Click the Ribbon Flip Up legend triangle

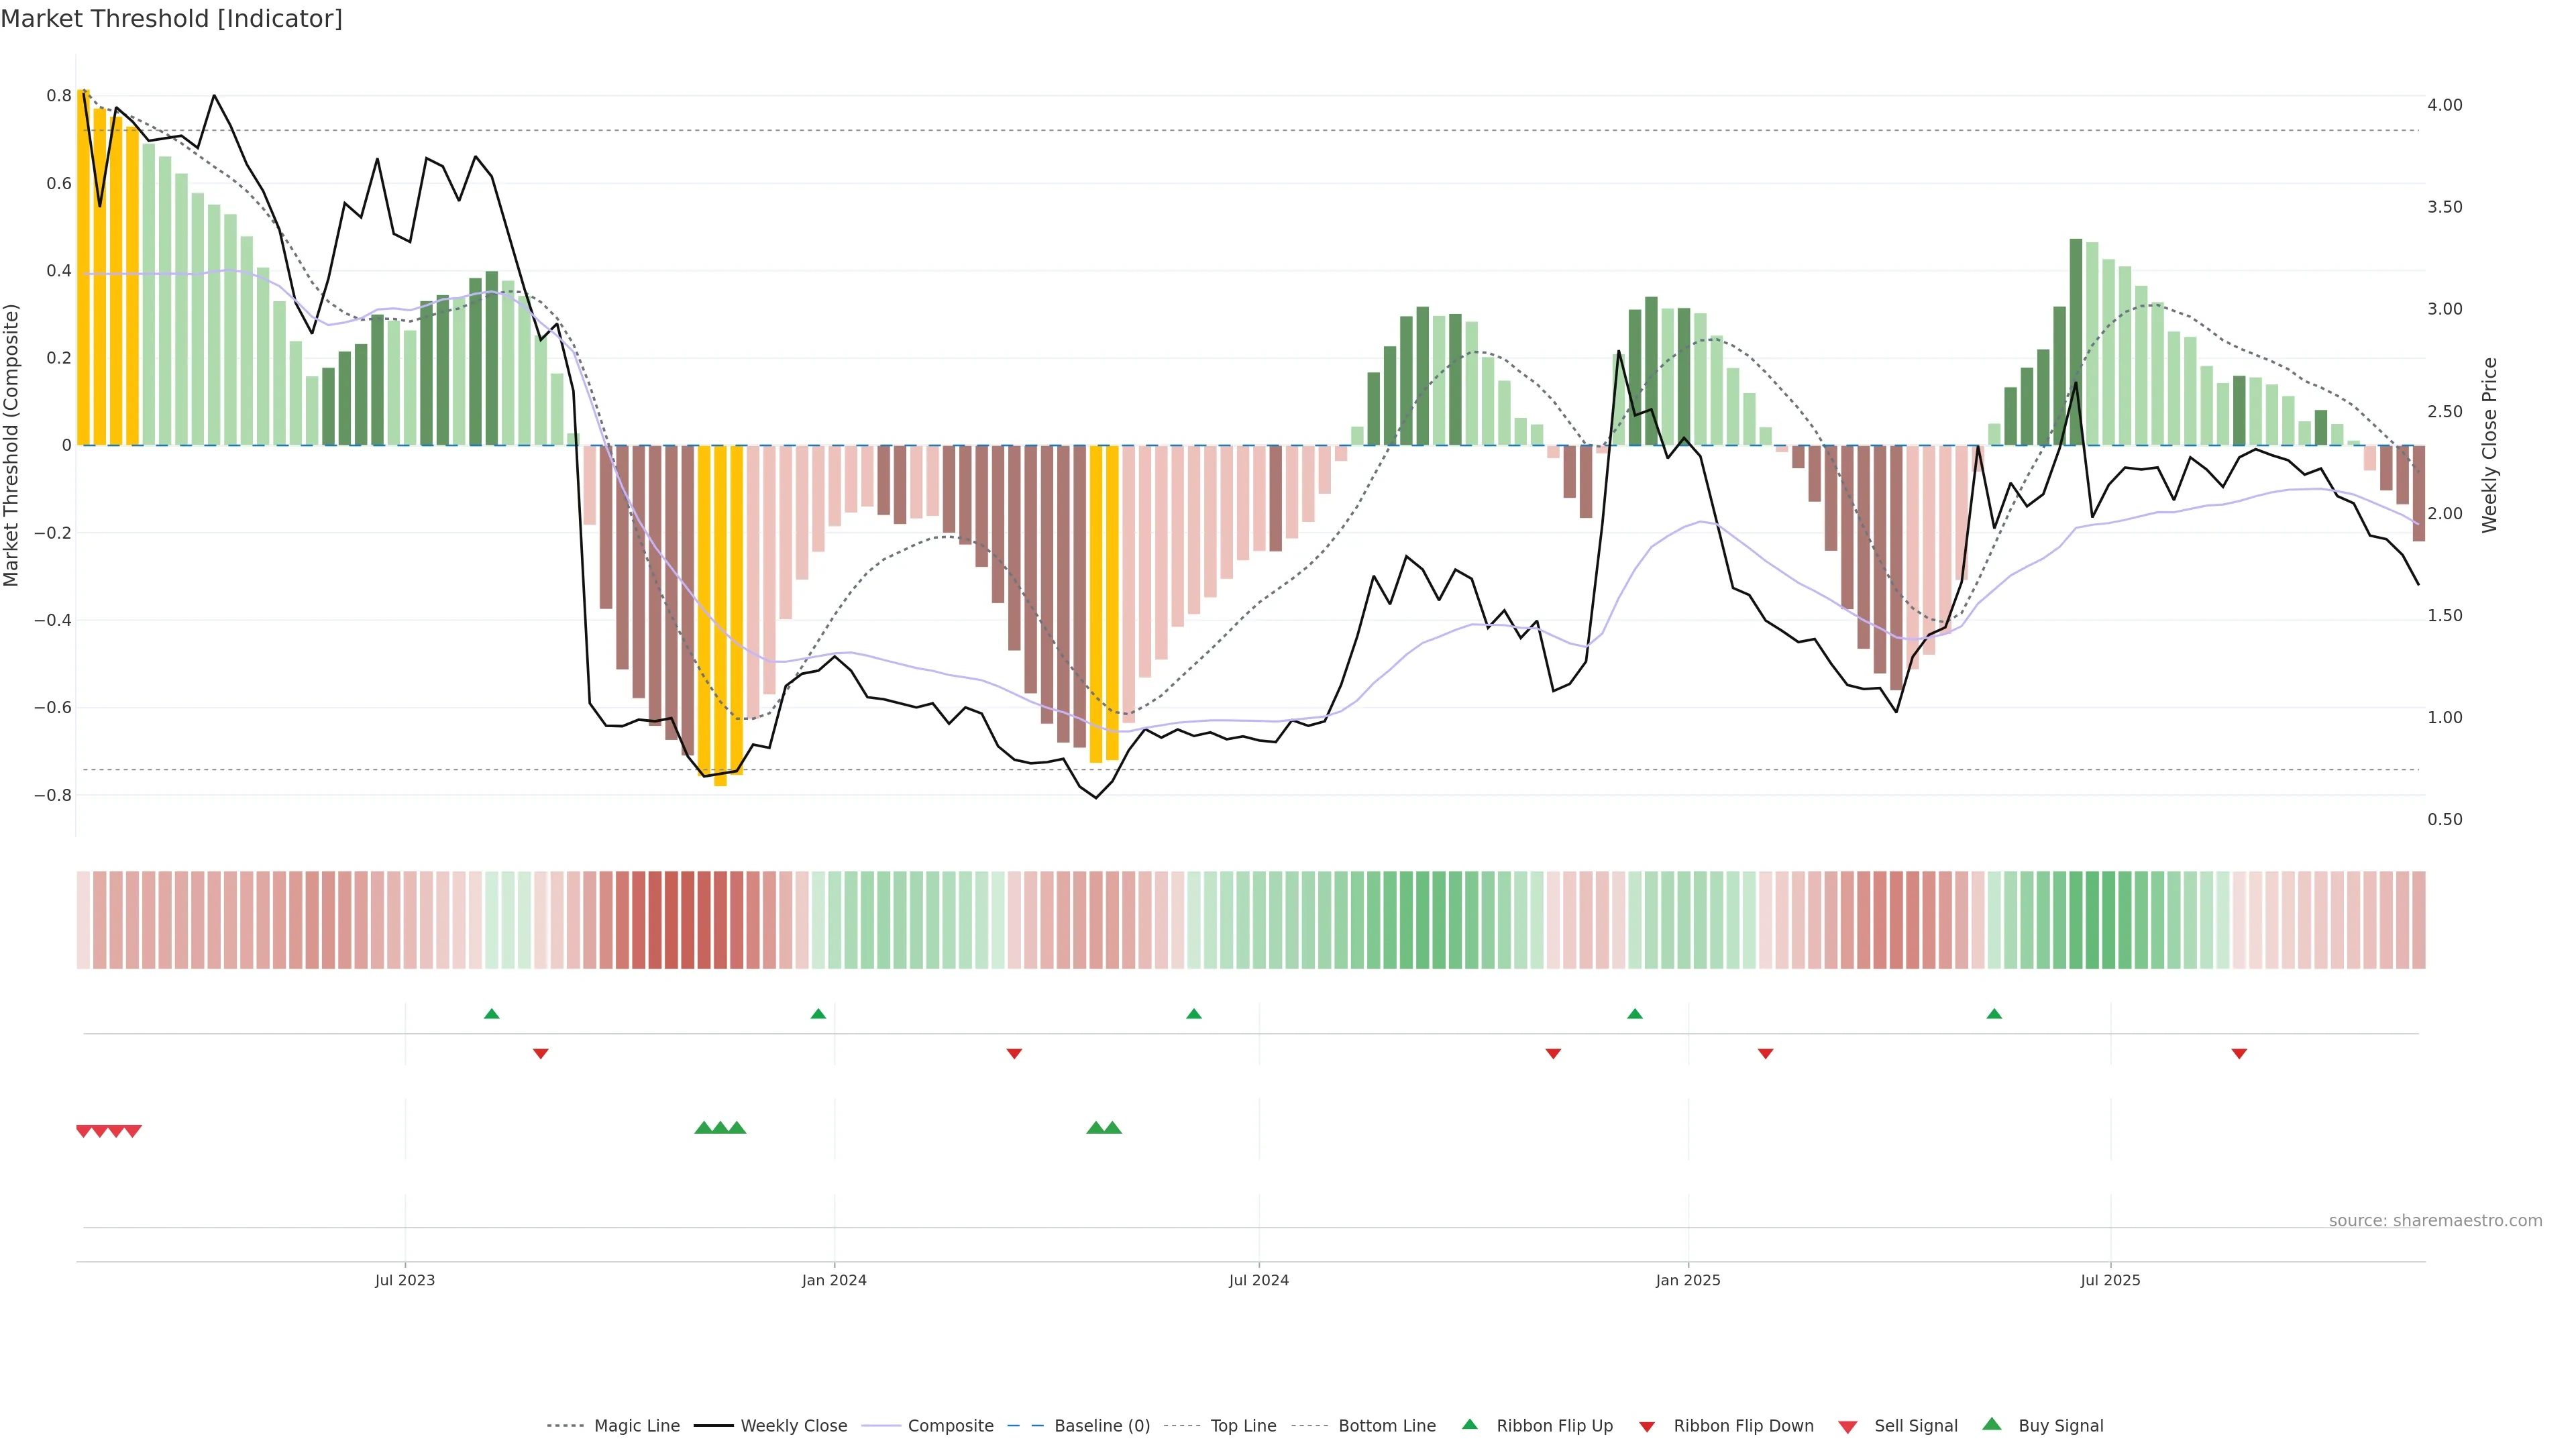pyautogui.click(x=1469, y=1424)
